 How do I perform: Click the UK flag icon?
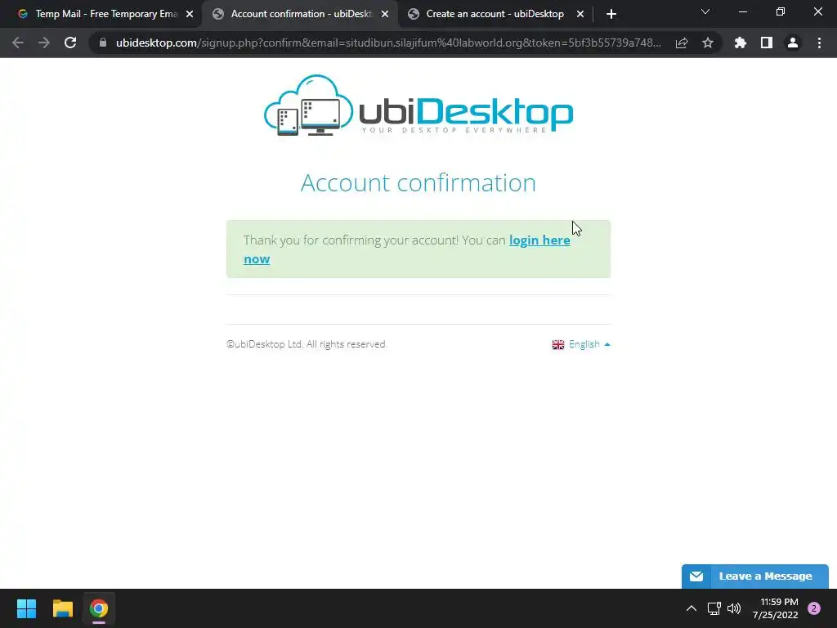pyautogui.click(x=557, y=344)
